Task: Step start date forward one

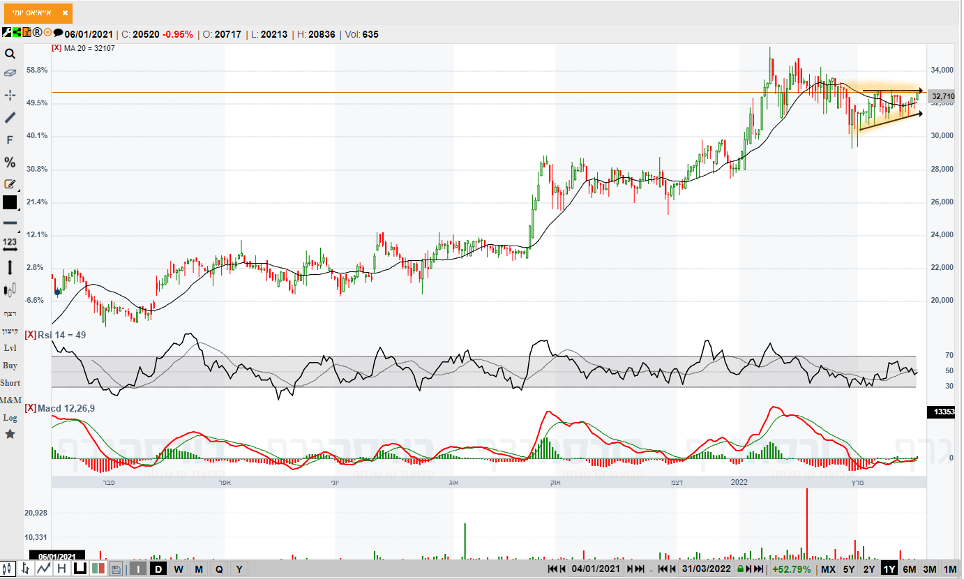Action: (630, 569)
